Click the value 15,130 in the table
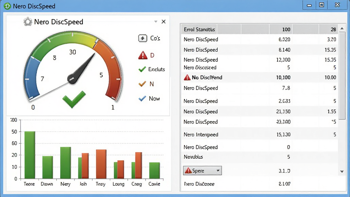This screenshot has width=350, height=197. click(x=283, y=134)
